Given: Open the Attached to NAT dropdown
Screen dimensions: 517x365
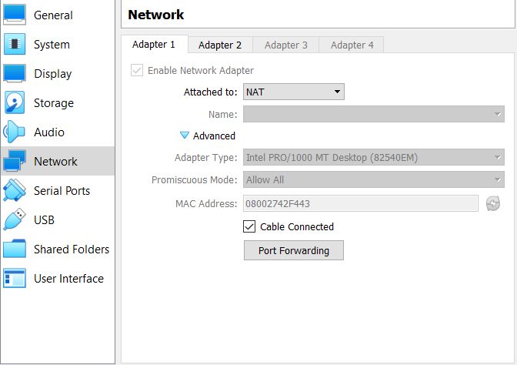Looking at the screenshot, I should pos(294,92).
